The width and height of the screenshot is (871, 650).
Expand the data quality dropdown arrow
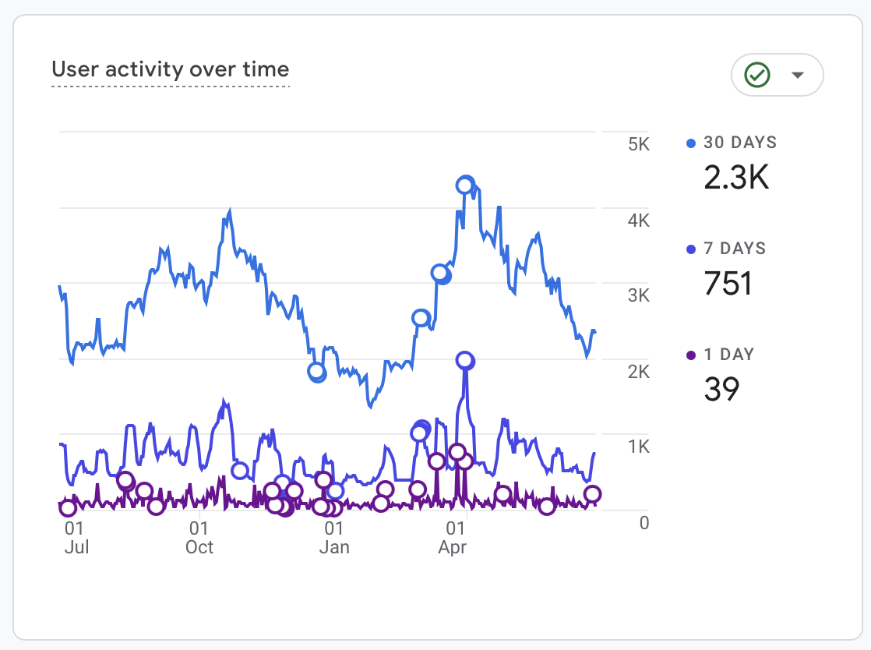point(798,75)
